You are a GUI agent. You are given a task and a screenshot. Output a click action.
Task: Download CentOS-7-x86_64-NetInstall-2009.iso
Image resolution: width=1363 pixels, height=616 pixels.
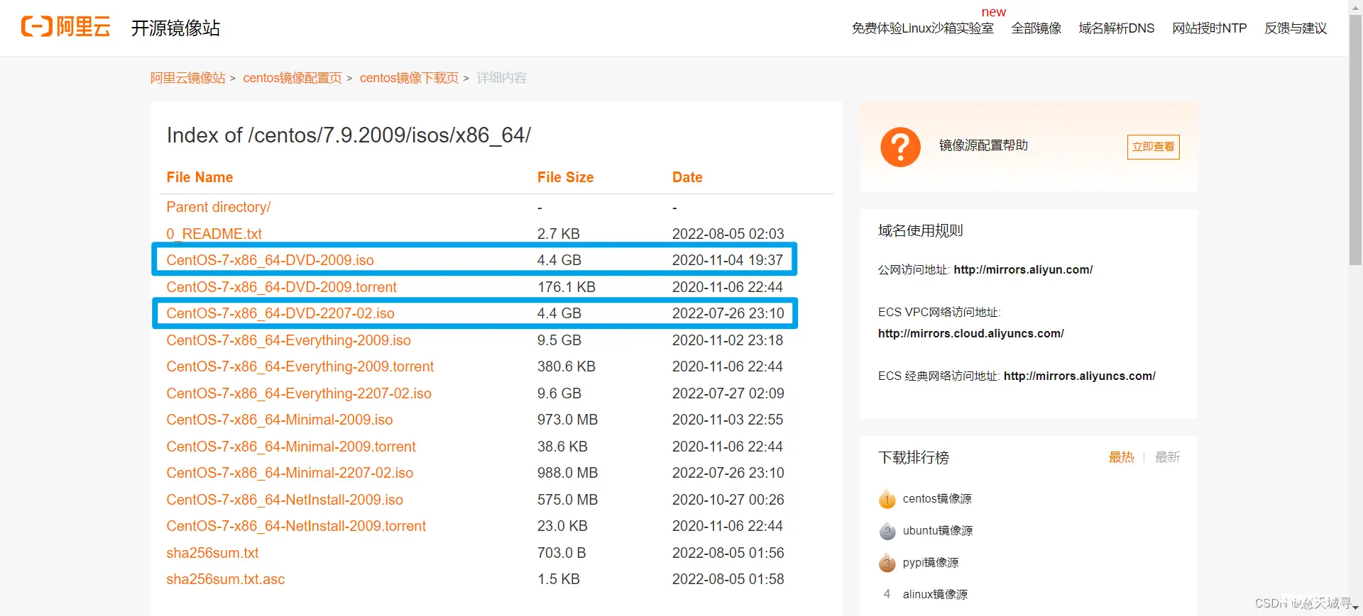click(x=285, y=500)
